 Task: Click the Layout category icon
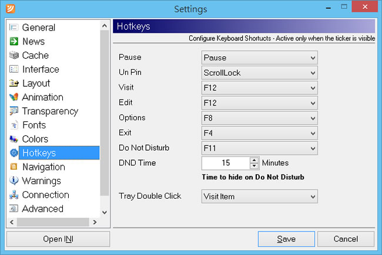click(x=14, y=83)
